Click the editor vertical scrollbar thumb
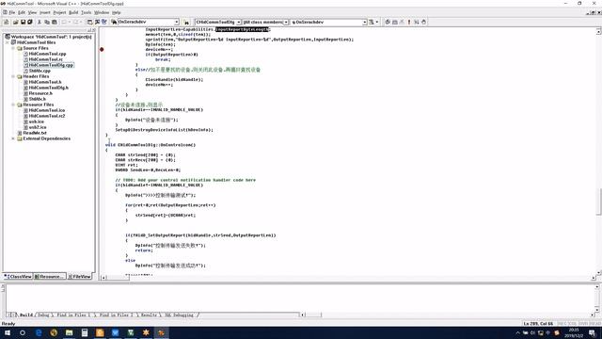Viewport: 602px width, 339px height. (x=598, y=202)
